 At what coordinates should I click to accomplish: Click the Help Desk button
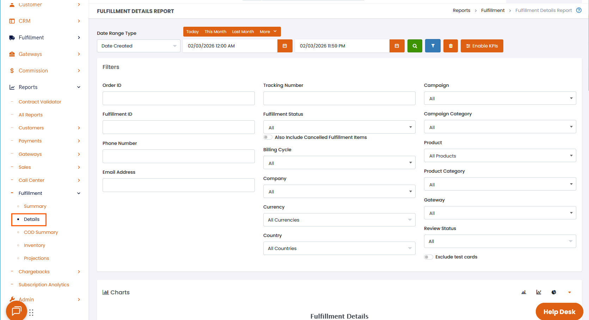click(x=559, y=312)
